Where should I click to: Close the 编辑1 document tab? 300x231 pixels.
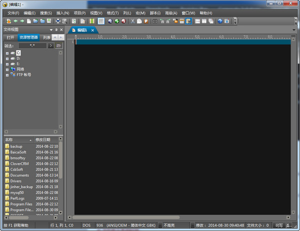click(x=92, y=30)
